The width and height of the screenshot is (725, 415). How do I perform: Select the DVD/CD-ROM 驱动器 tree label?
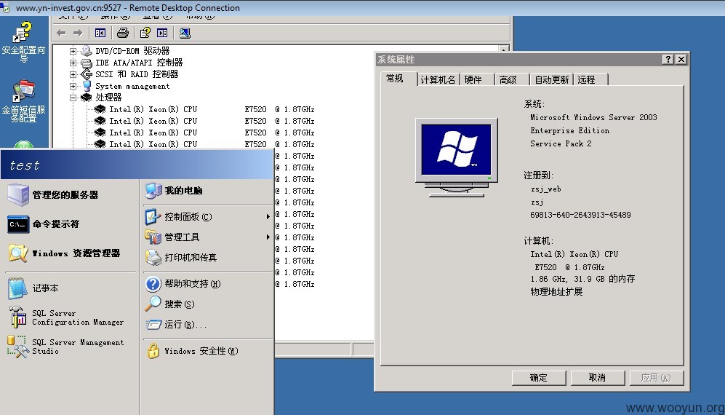pyautogui.click(x=132, y=51)
